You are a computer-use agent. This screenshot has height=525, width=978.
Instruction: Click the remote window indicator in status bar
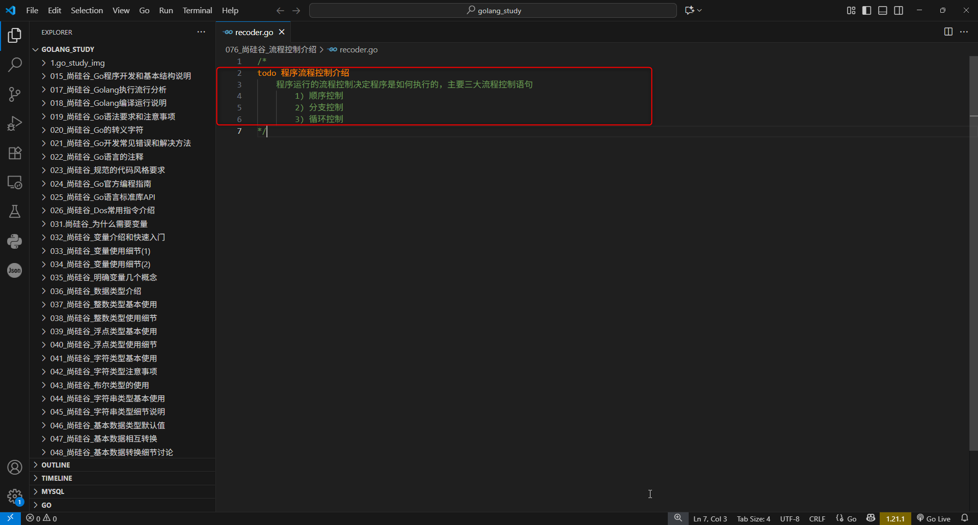pyautogui.click(x=10, y=518)
